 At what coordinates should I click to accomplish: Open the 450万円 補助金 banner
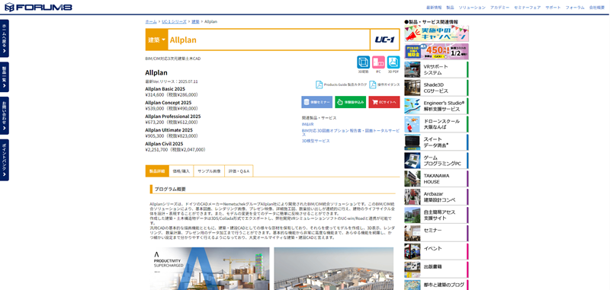click(x=436, y=52)
